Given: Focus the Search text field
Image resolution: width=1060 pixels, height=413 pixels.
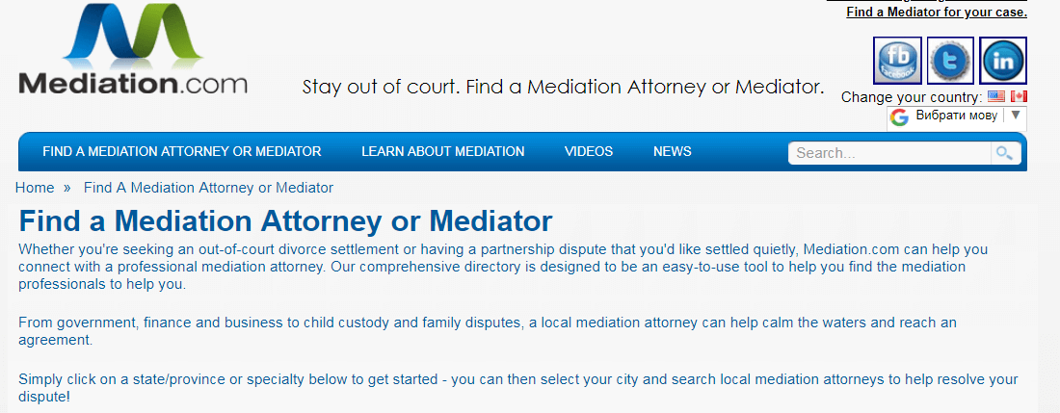Looking at the screenshot, I should pyautogui.click(x=889, y=153).
